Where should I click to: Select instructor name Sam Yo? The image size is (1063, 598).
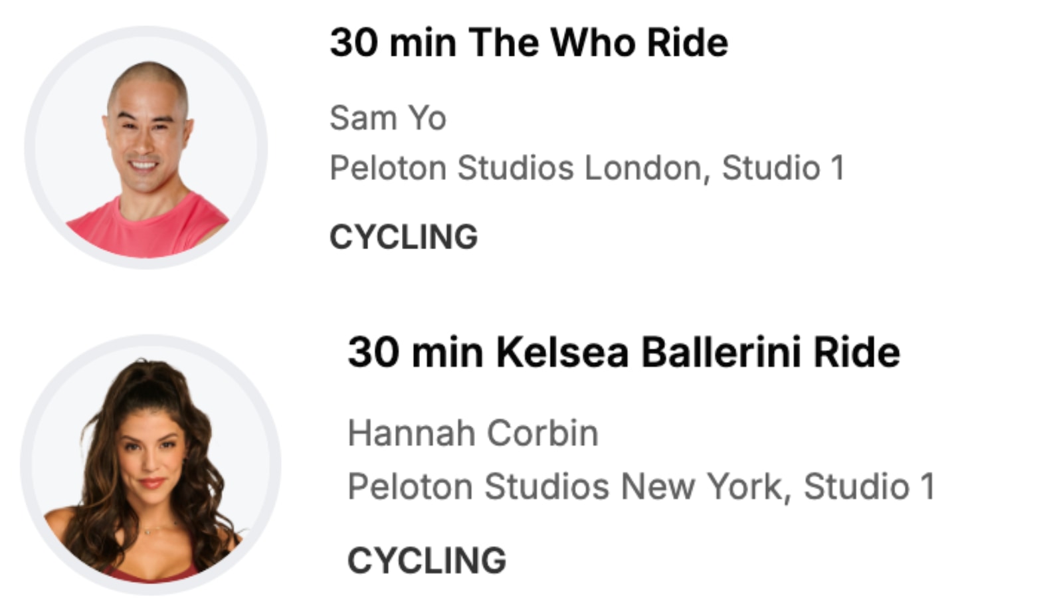[x=387, y=118]
